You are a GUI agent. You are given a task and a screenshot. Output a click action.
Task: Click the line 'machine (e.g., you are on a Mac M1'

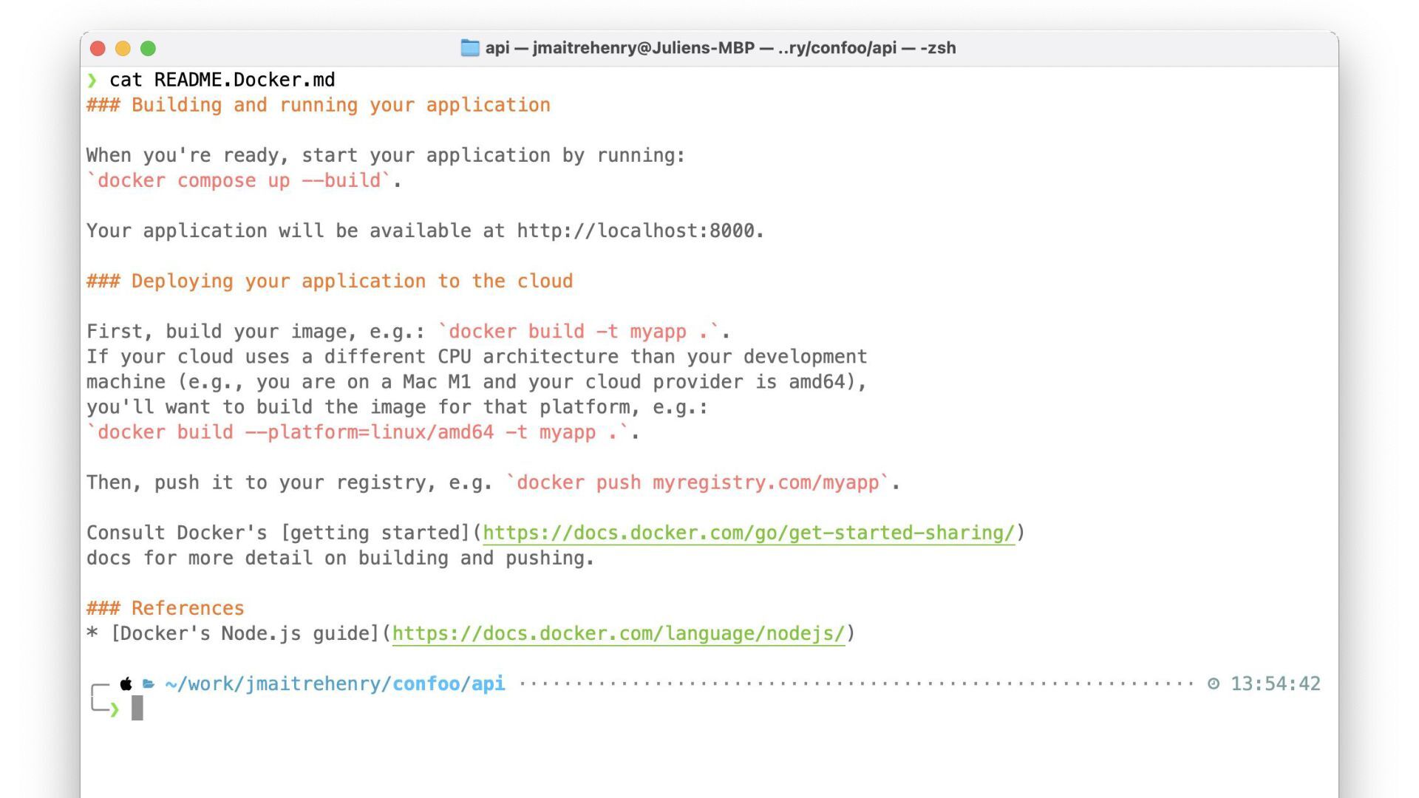[477, 381]
